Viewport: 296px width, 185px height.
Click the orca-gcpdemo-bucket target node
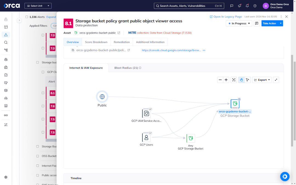click(235, 104)
